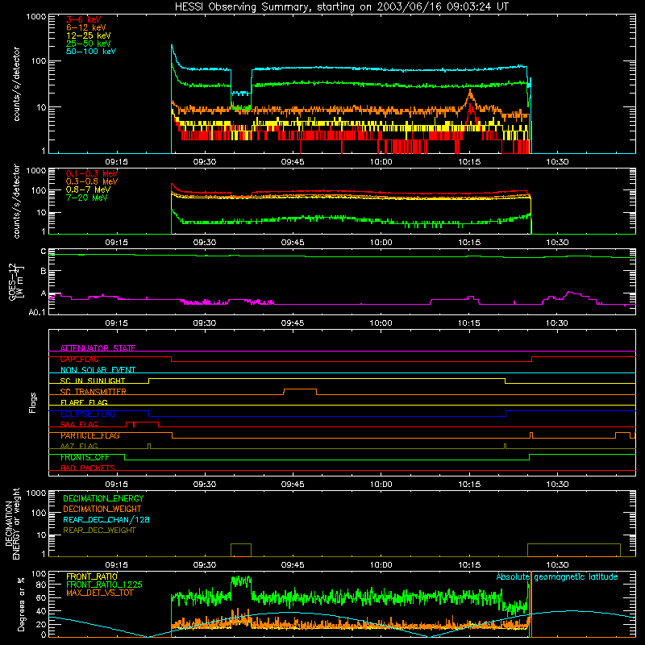This screenshot has height=645, width=645.
Task: Select the PARTICLE_FLAG label
Action: 90,435
